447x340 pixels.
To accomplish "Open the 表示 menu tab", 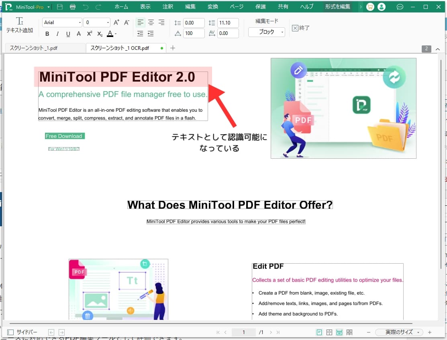I will [145, 6].
